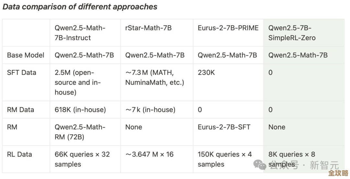Click the '~3.647 M × 16' cell
The height and width of the screenshot is (179, 350).
(x=149, y=154)
